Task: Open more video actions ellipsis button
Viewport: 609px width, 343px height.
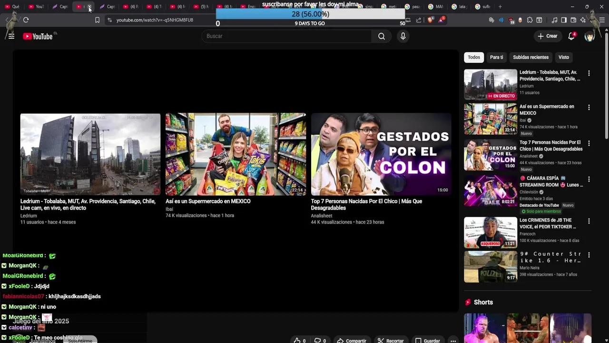Action: tap(453, 341)
